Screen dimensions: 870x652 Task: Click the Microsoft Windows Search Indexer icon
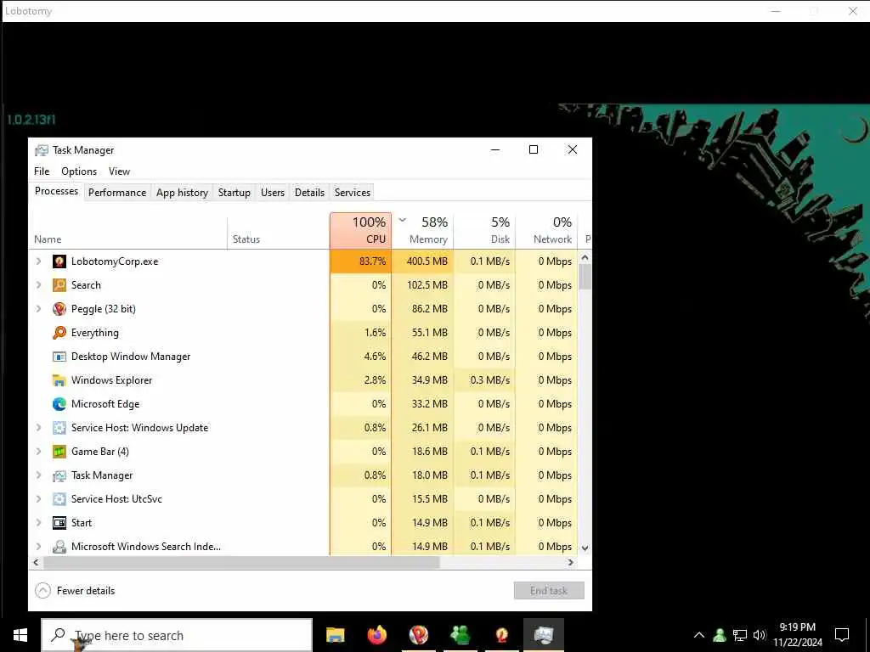point(59,547)
